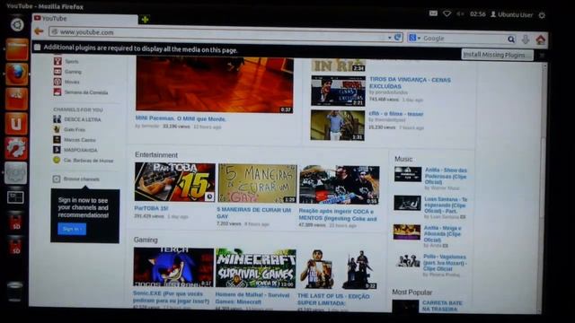Dismiss the plugin notification bar
This screenshot has height=323, width=575.
[x=542, y=56]
